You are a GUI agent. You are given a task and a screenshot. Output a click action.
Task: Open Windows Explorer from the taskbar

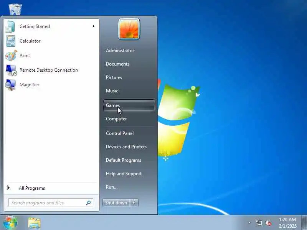click(34, 223)
